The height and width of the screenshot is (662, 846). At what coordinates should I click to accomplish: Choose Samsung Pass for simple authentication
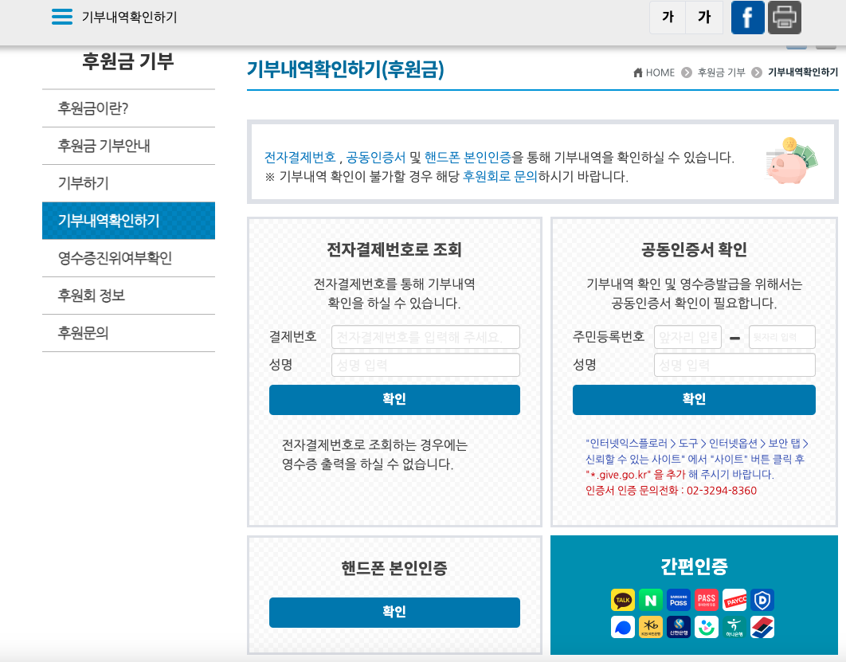click(x=679, y=600)
